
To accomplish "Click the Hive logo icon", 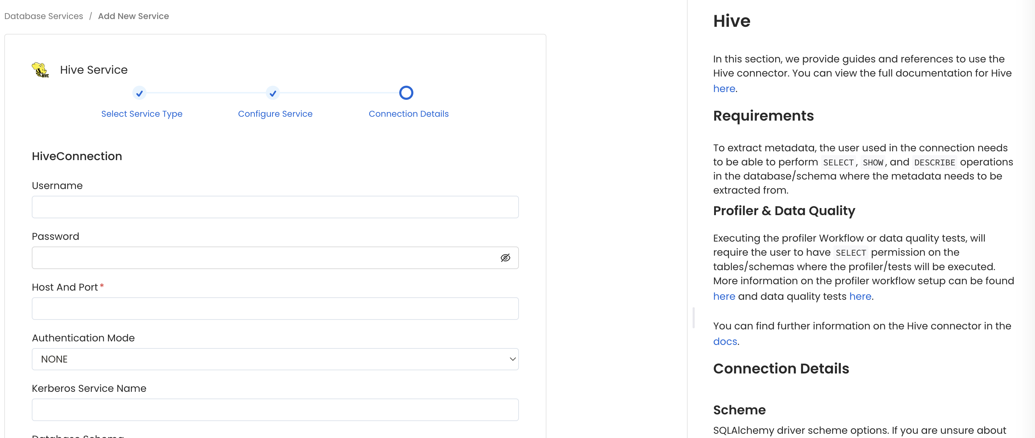I will pos(40,70).
